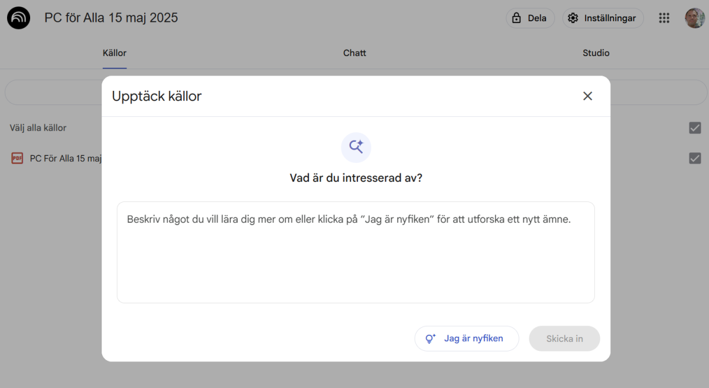Focus the interest description text field
Viewport: 709px width, 388px height.
356,260
